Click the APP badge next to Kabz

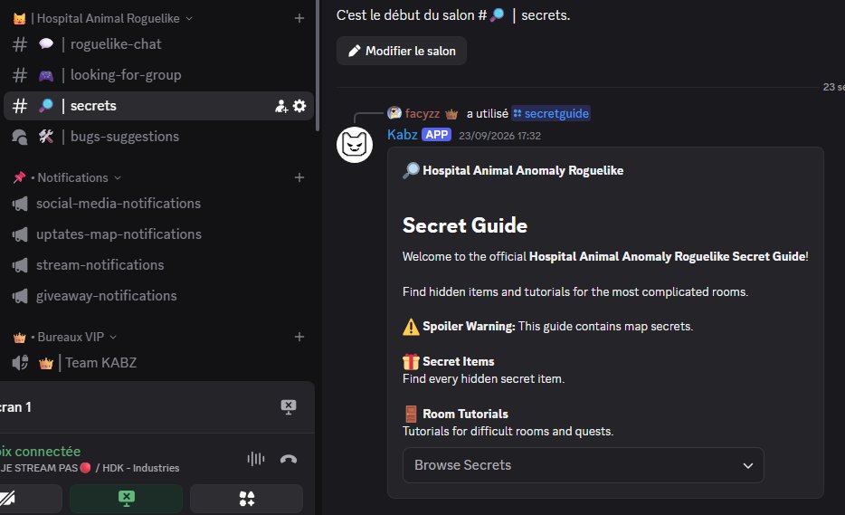pos(436,135)
